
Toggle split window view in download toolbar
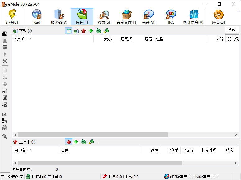click(x=69, y=31)
